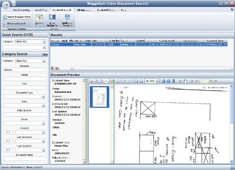
Task: Open the Quick Search text dropdown arrow
Action: point(44,48)
